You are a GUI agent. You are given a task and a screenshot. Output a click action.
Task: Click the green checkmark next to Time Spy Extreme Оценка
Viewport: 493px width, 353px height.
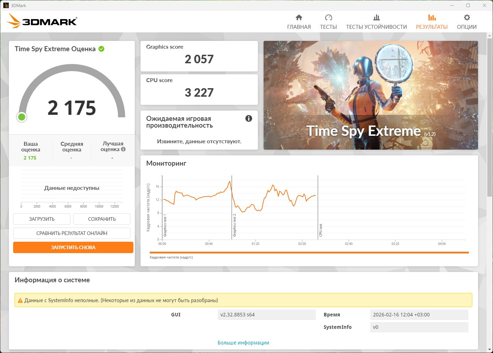(101, 49)
